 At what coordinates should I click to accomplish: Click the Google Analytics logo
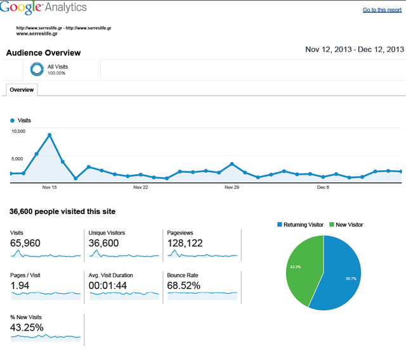pyautogui.click(x=44, y=9)
